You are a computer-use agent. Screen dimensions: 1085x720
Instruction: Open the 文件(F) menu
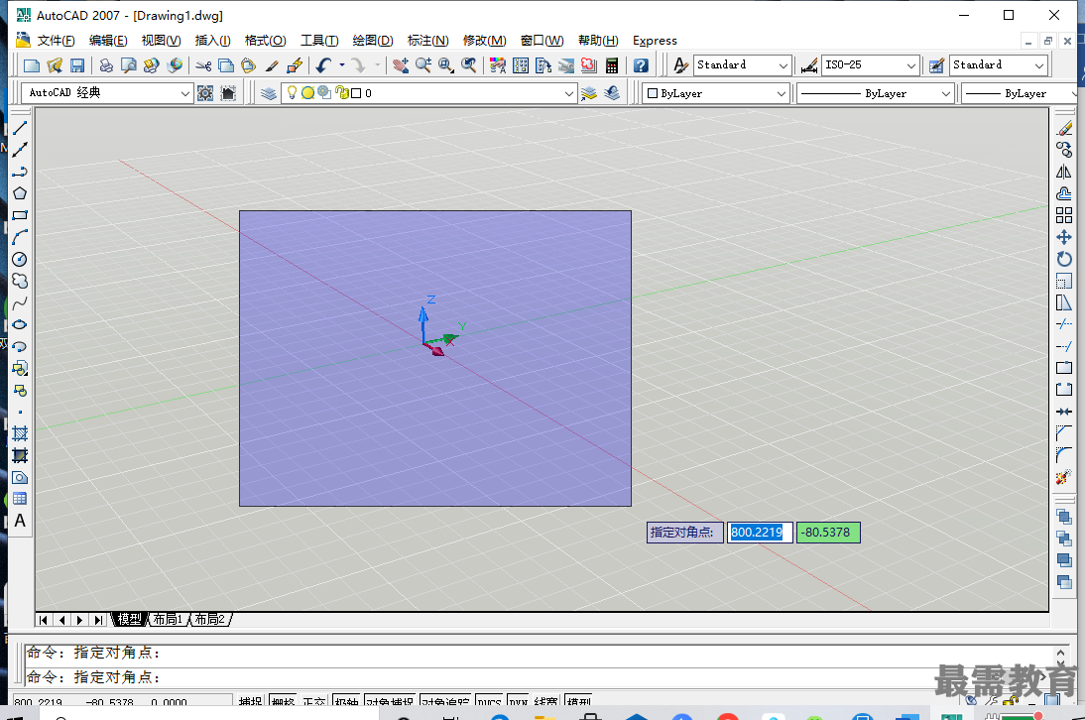(x=56, y=40)
